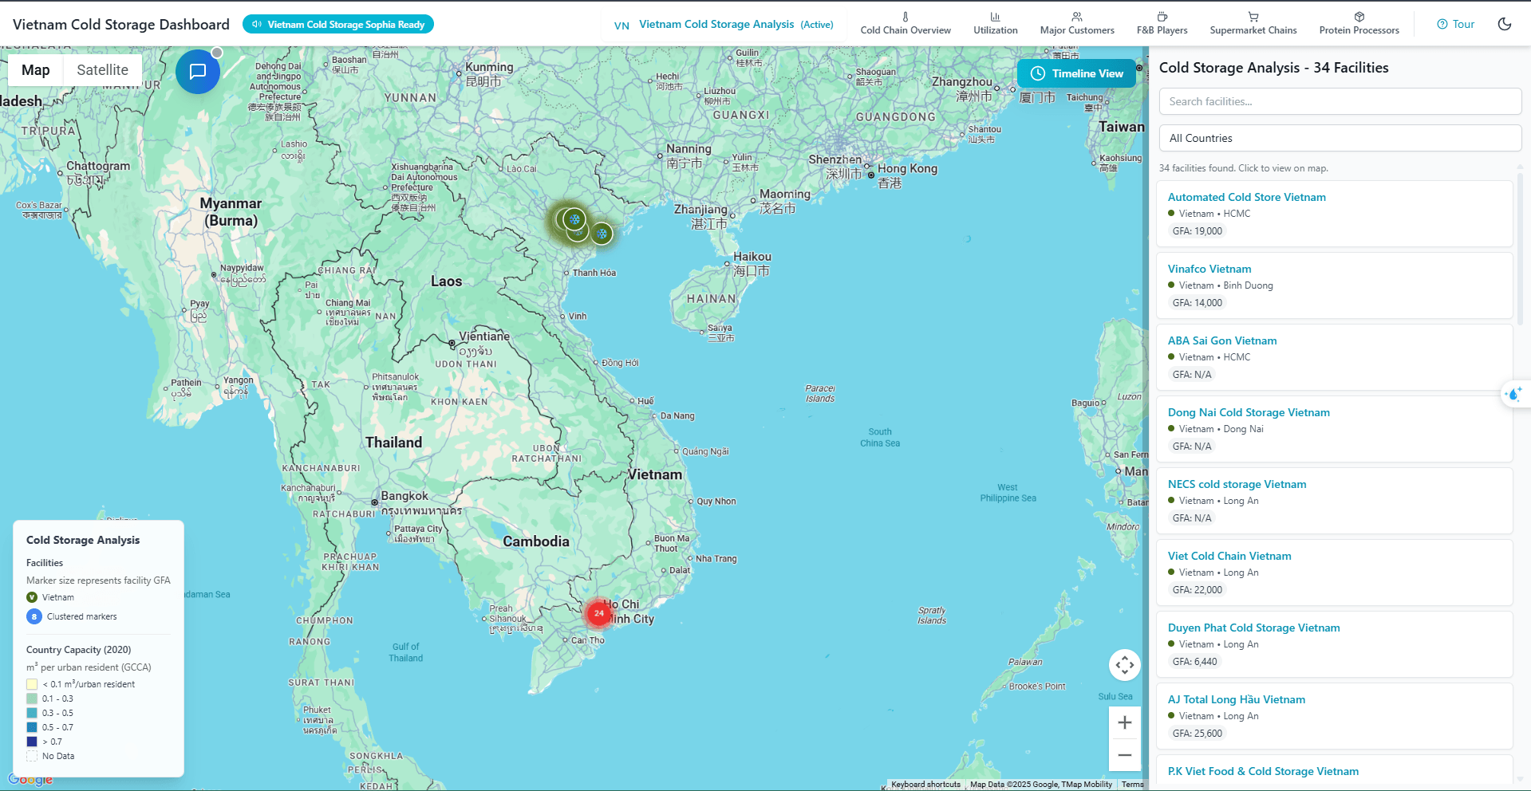
Task: Open the chat bubble icon on map
Action: tap(197, 72)
